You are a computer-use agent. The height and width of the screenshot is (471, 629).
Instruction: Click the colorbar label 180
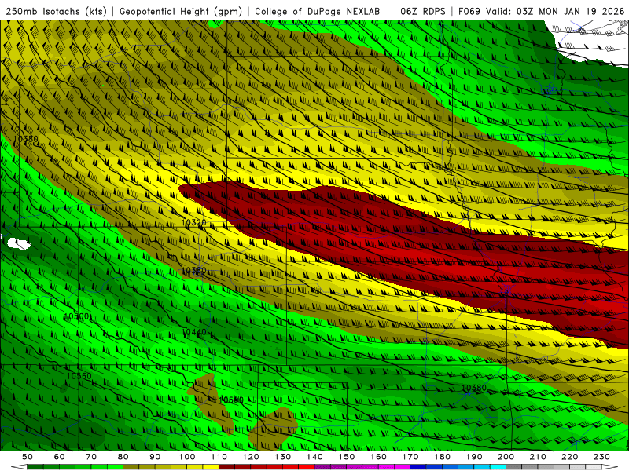[x=442, y=457]
